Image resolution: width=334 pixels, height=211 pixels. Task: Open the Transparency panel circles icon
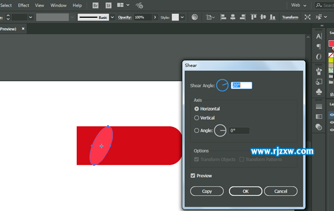coord(319,127)
